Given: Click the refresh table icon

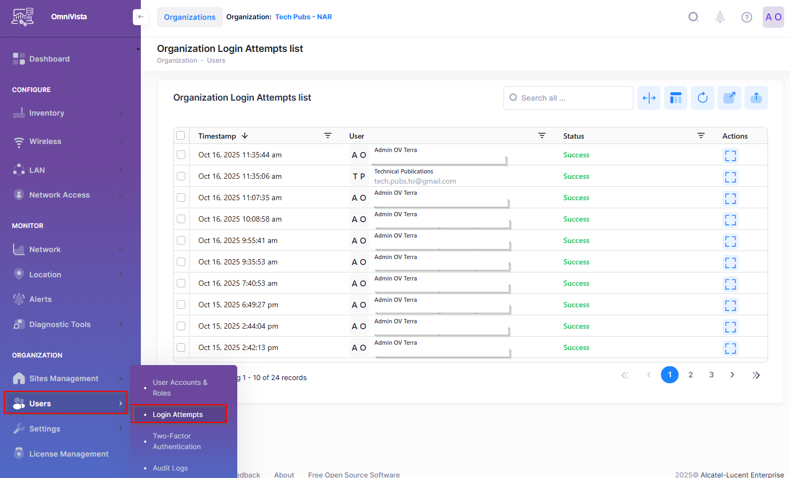Looking at the screenshot, I should 702,98.
